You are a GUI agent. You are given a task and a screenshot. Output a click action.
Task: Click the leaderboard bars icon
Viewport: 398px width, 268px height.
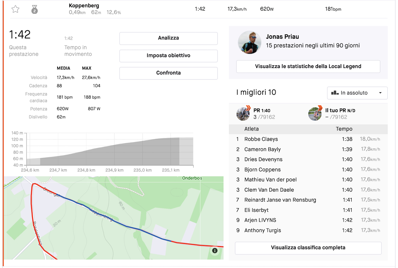click(x=334, y=93)
